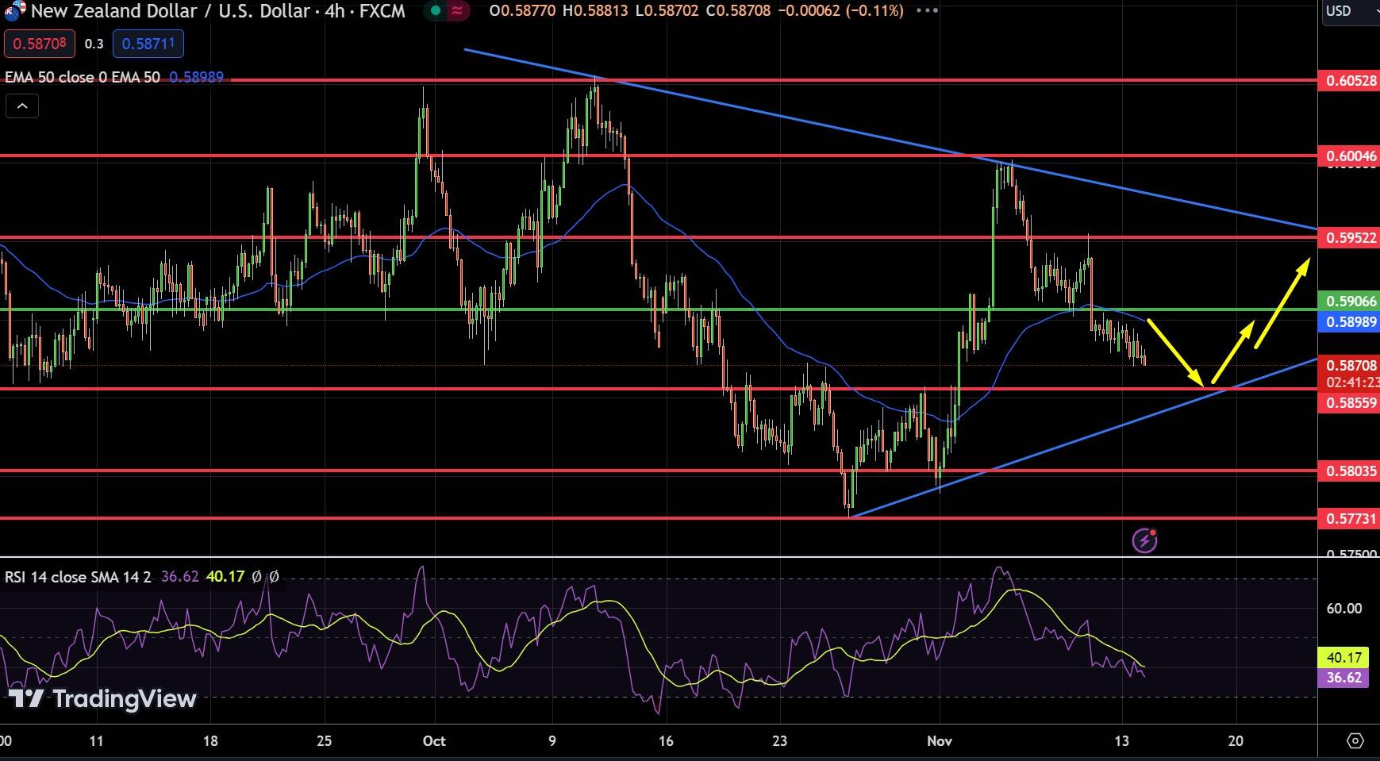Image resolution: width=1380 pixels, height=761 pixels.
Task: Click the green 0.59066 price label
Action: [x=1348, y=301]
